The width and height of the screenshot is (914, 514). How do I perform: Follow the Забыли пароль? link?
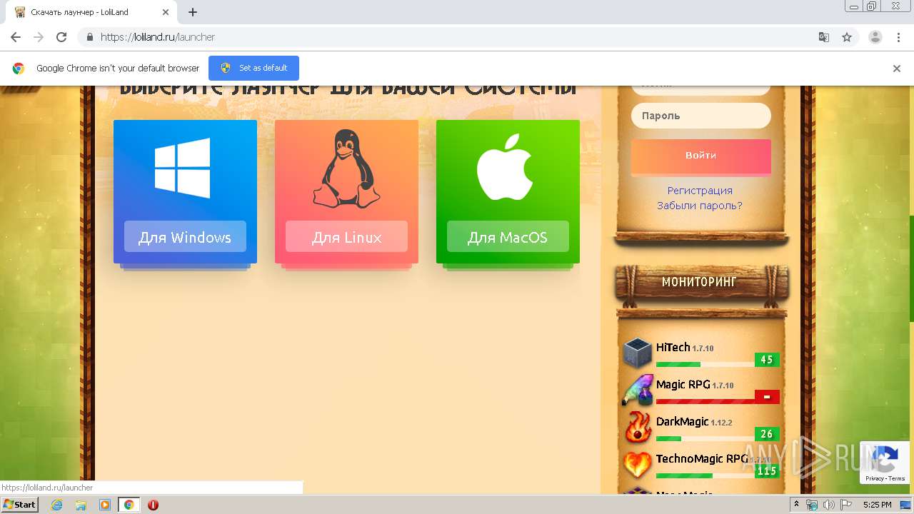point(700,206)
